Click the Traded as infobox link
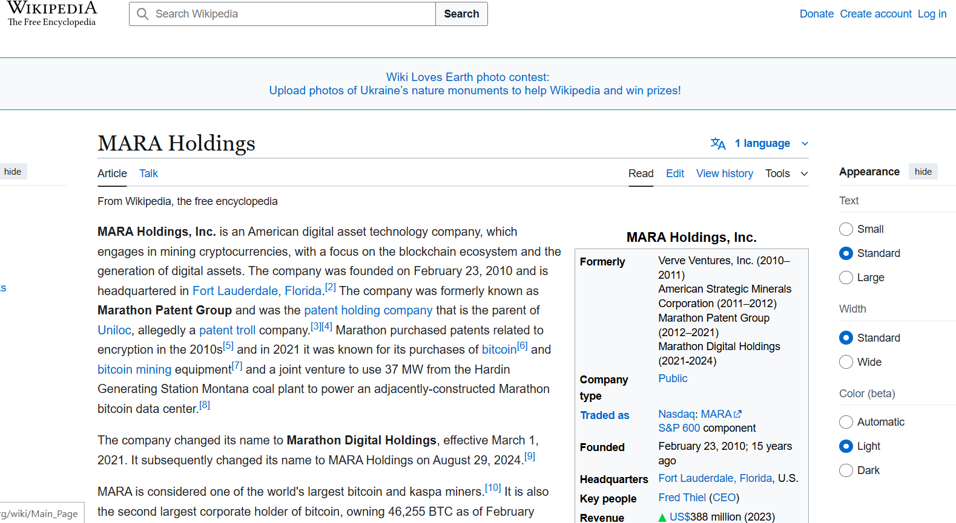 (605, 415)
